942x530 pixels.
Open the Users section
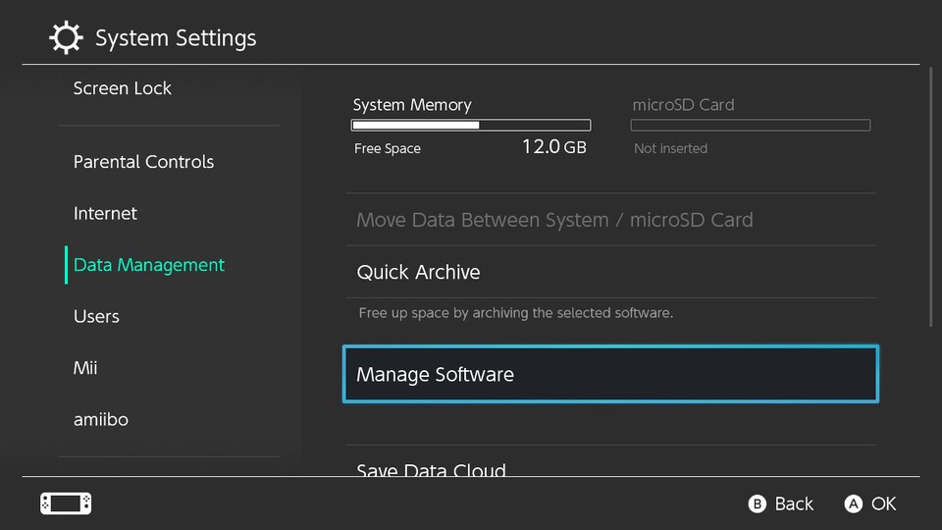click(x=96, y=316)
